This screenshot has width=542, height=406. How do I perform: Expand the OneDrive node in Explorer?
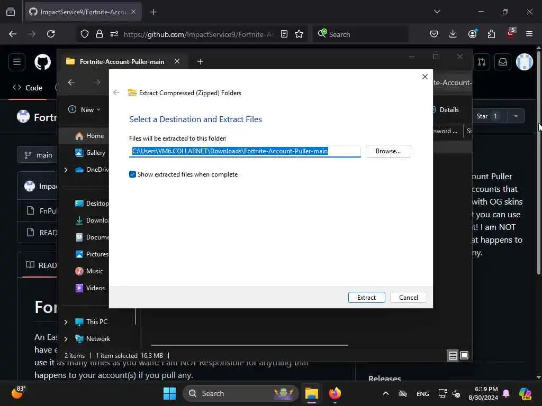coord(66,170)
